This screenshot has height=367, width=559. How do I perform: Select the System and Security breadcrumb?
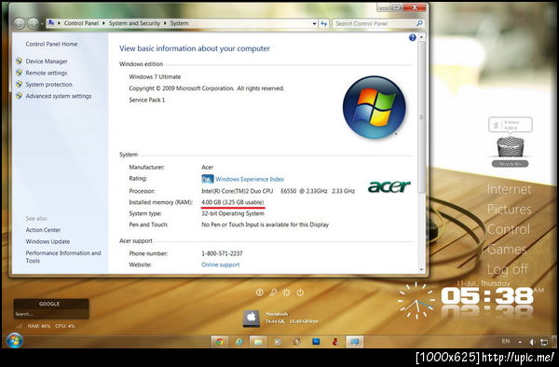pyautogui.click(x=134, y=23)
